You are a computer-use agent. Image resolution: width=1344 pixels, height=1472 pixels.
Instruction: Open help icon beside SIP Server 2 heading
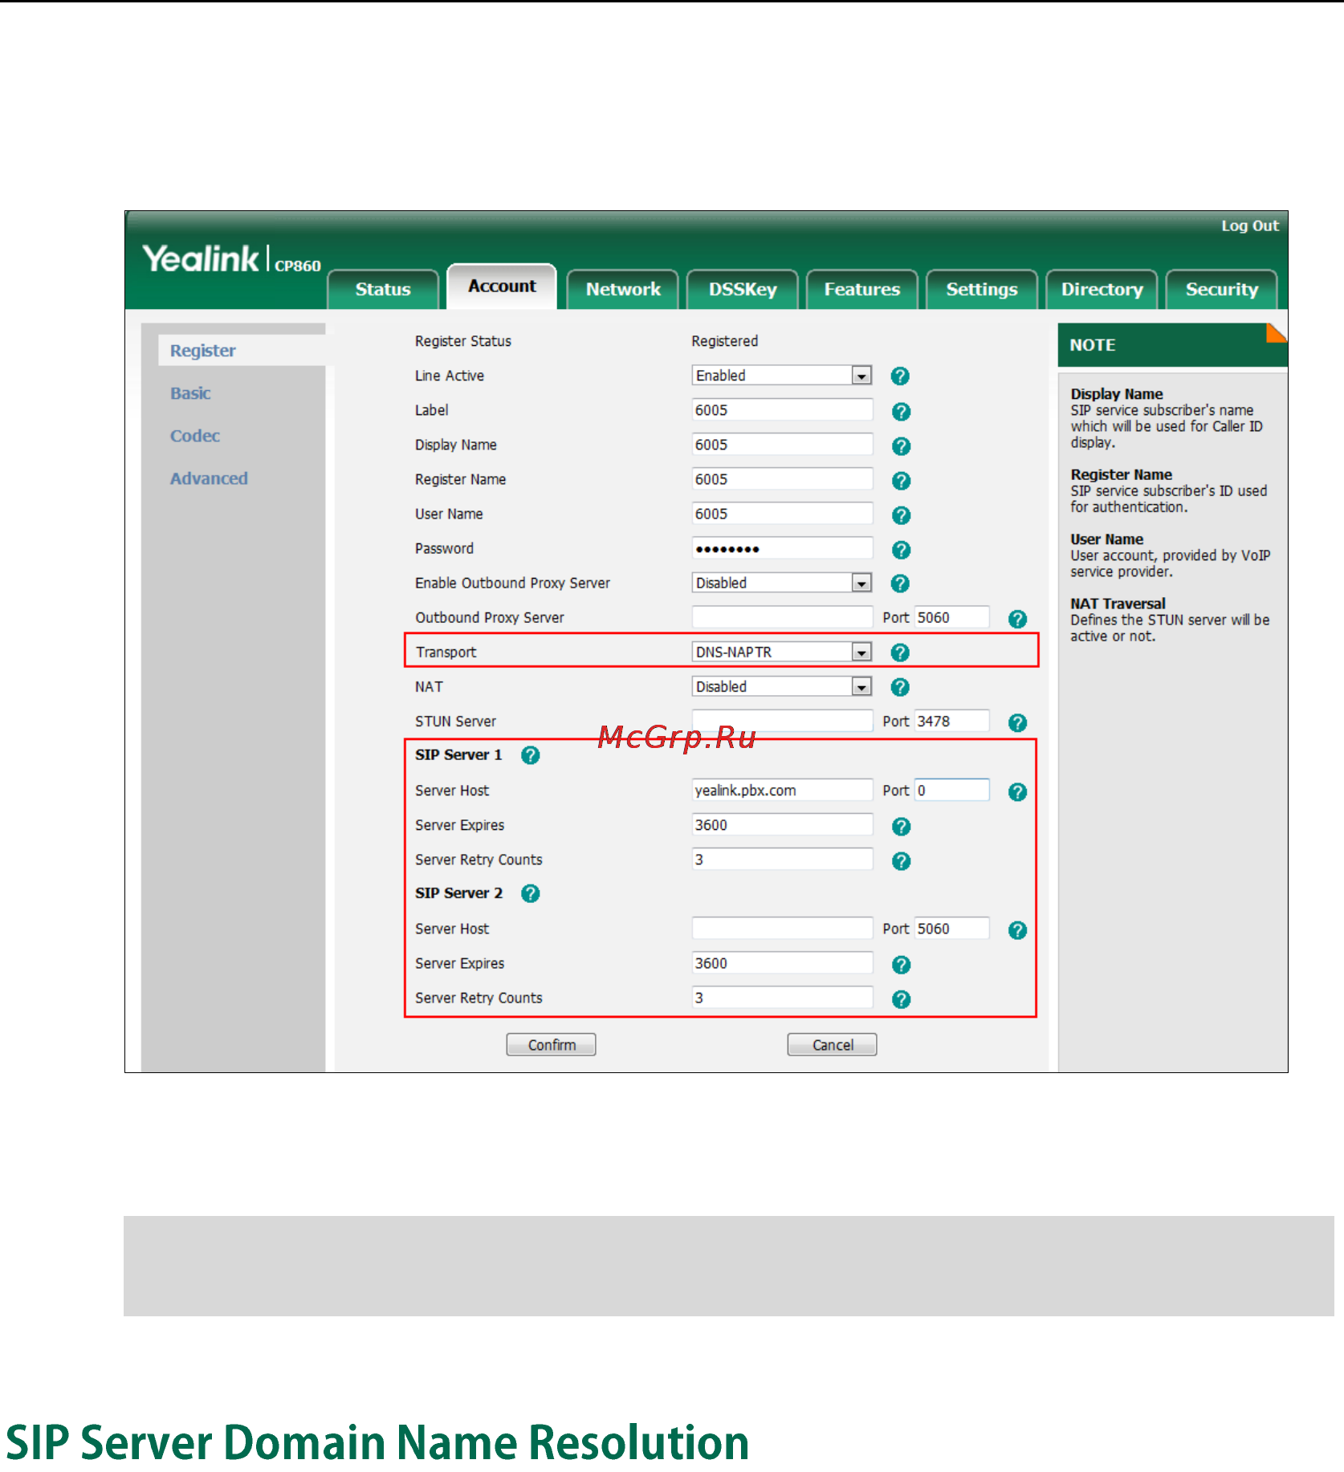[530, 893]
